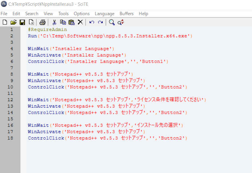Click line number 12 in the margin
Screen dimensions: 252x173
pyautogui.click(x=10, y=100)
